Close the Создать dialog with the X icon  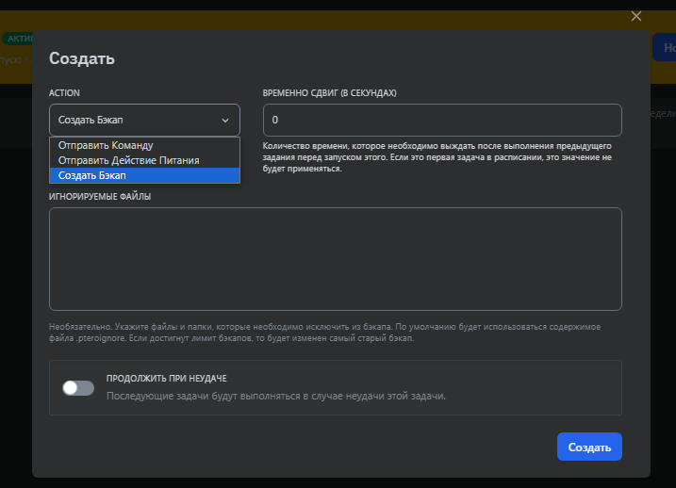point(635,16)
